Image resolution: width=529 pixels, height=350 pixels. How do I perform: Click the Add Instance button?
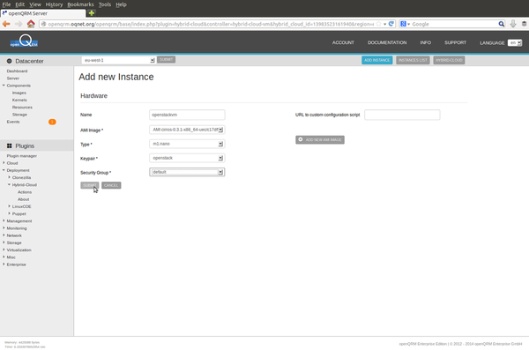point(376,60)
